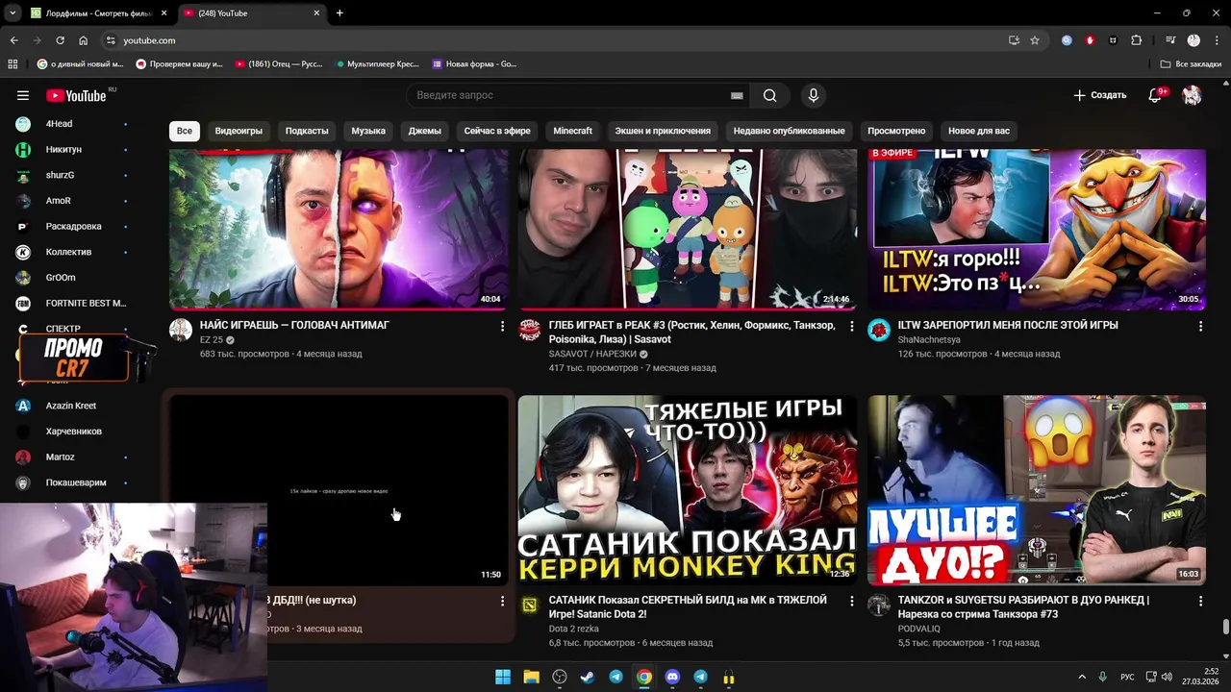Open the tab search dropdown arrow
Screen dimensions: 1231x692
[13, 13]
